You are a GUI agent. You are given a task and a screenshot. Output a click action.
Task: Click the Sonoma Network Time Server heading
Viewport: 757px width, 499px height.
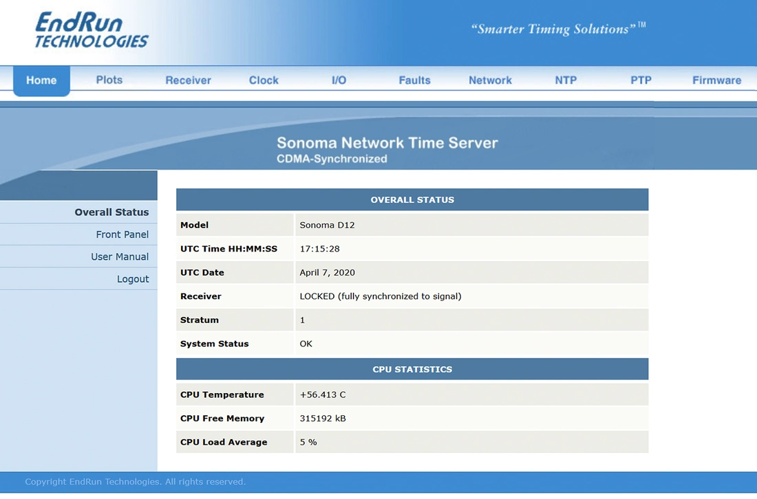387,143
